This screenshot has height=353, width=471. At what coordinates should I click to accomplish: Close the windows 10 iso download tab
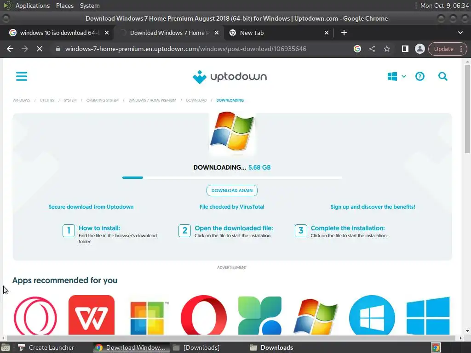107,33
